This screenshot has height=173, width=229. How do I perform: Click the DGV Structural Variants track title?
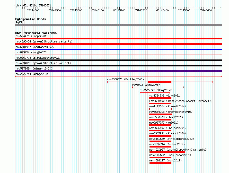pos(36,33)
